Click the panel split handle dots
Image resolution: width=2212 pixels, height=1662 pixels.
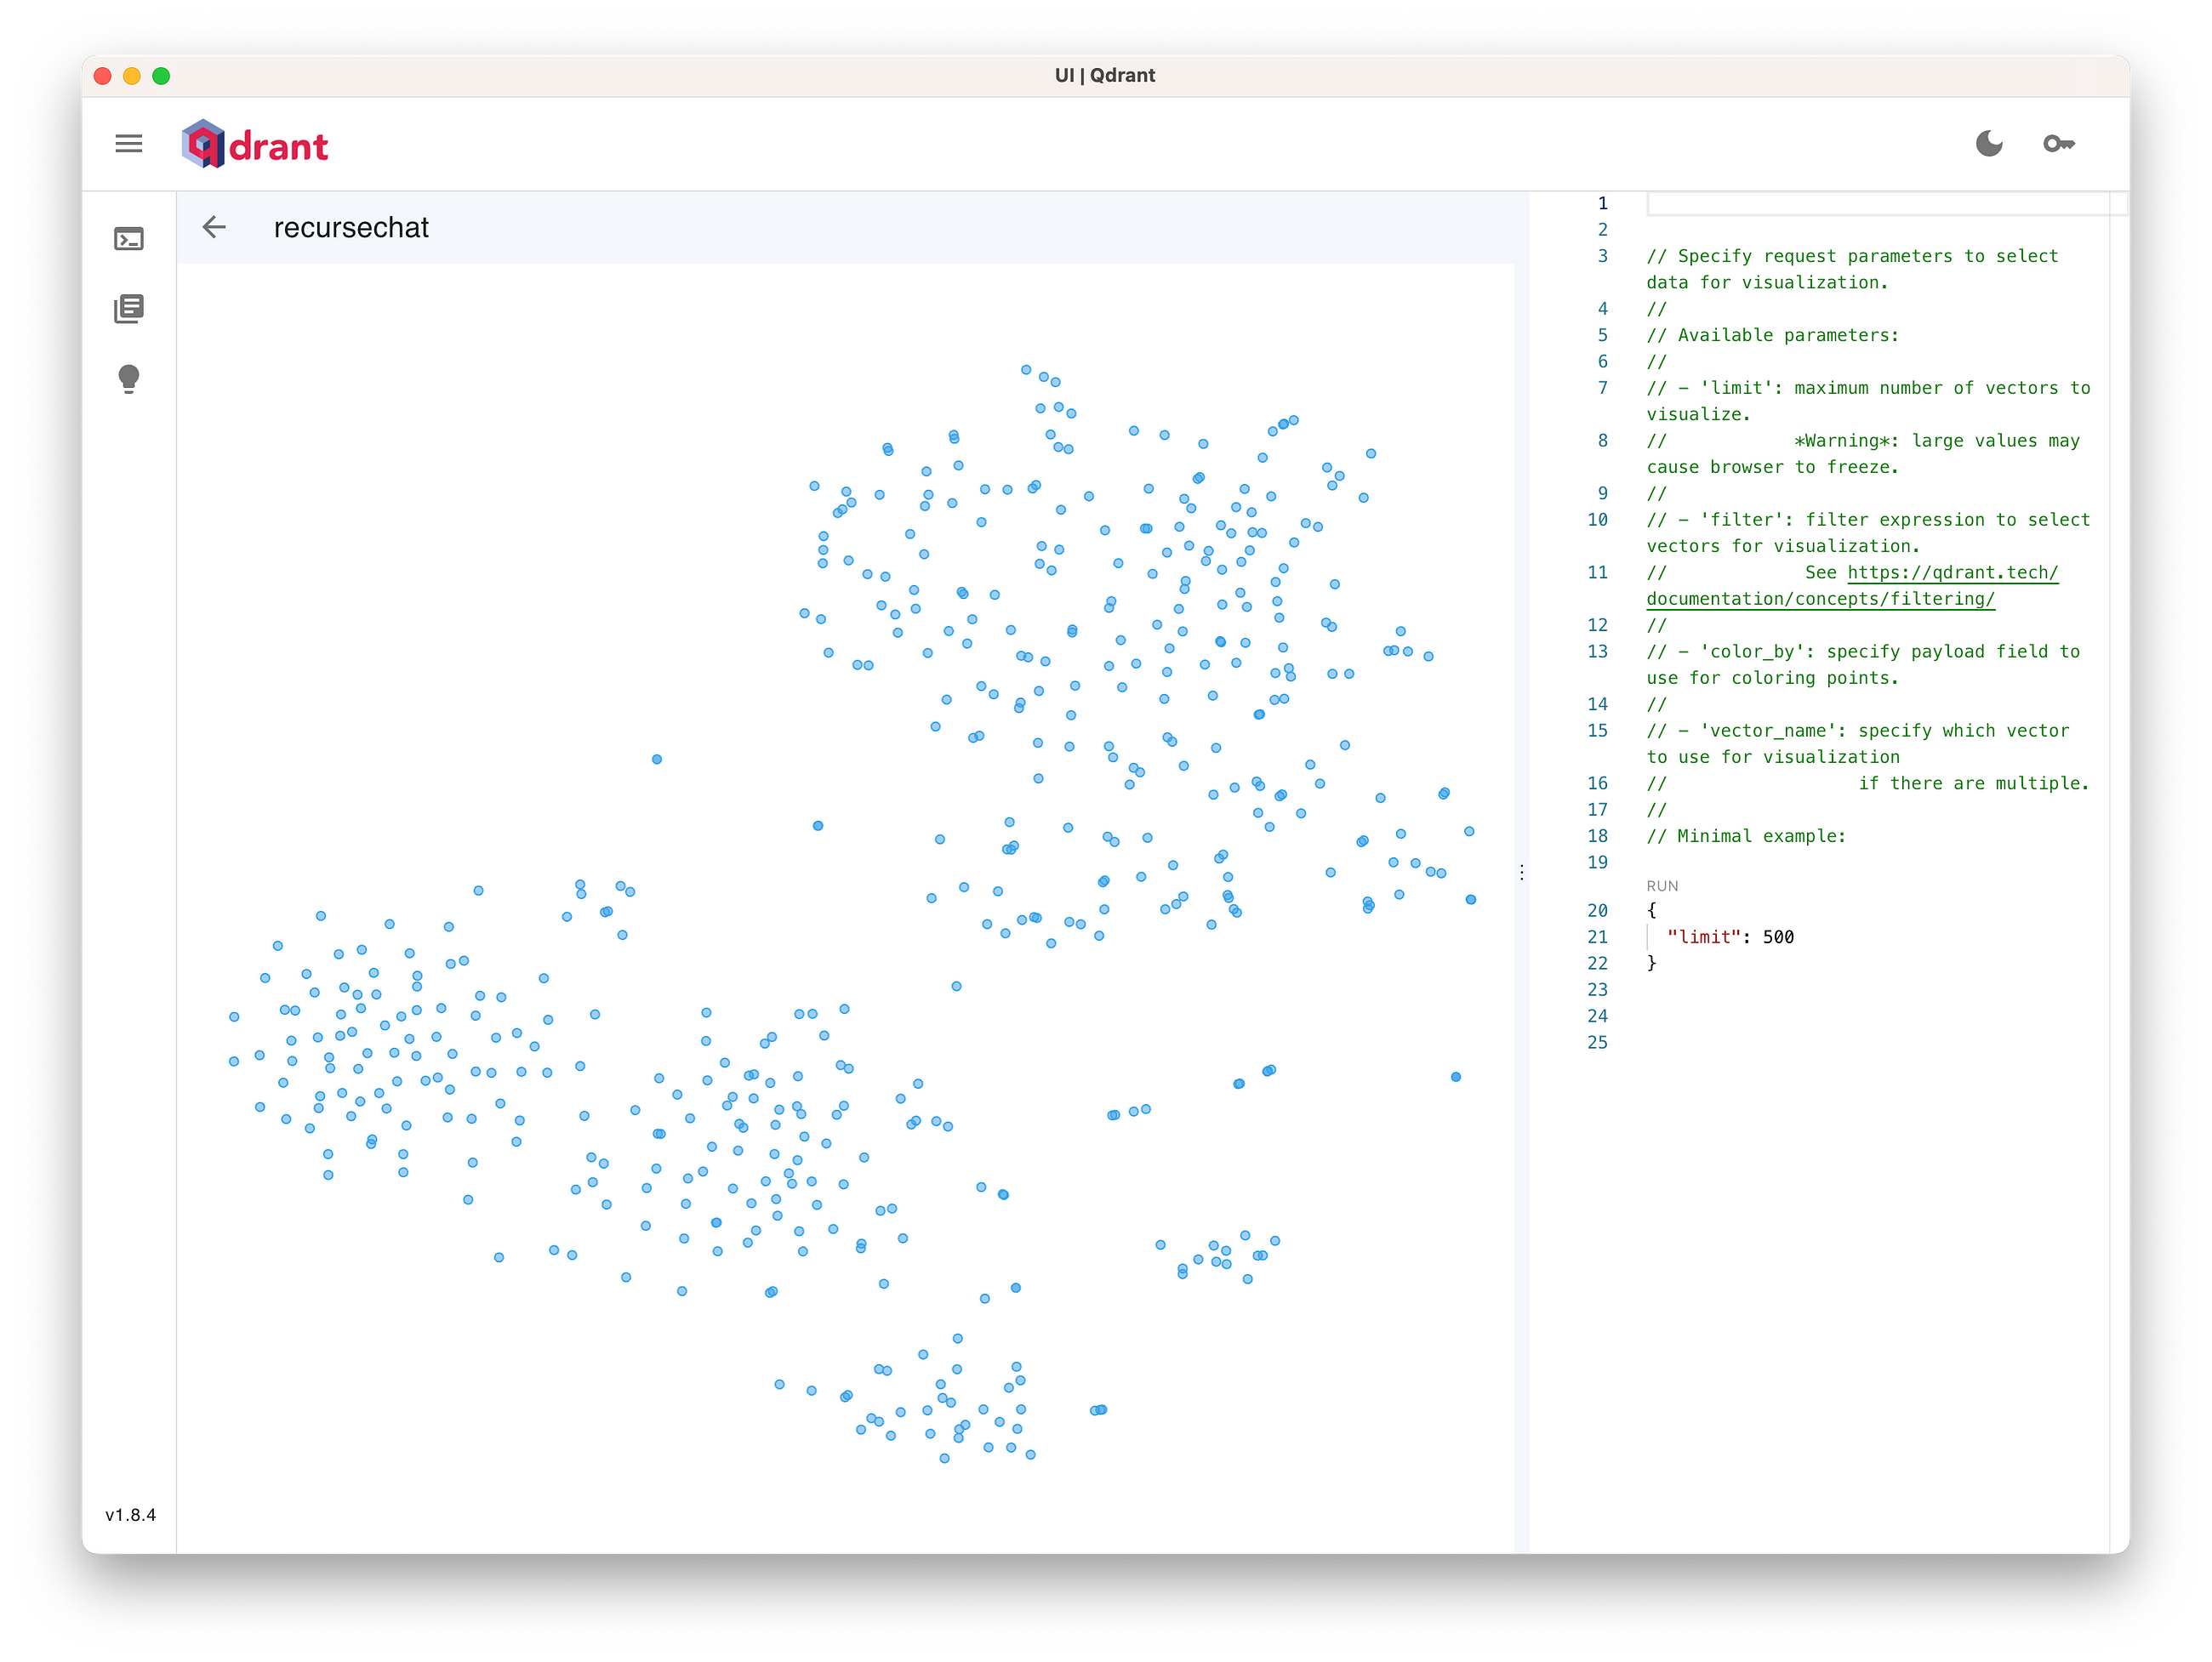1522,872
